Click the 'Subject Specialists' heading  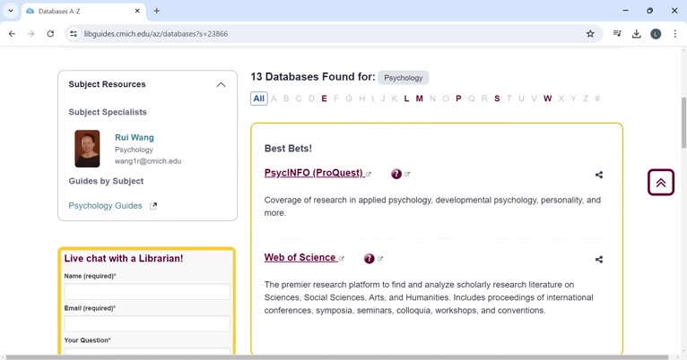108,112
